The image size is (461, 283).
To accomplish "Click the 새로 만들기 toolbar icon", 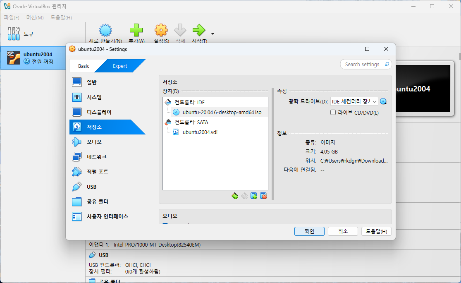I will pyautogui.click(x=105, y=30).
